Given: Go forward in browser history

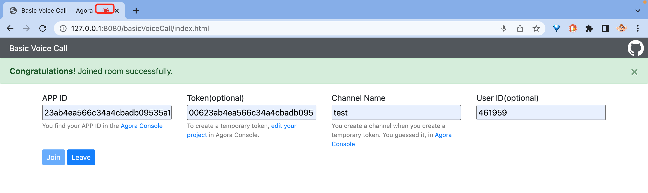Looking at the screenshot, I should pyautogui.click(x=26, y=28).
